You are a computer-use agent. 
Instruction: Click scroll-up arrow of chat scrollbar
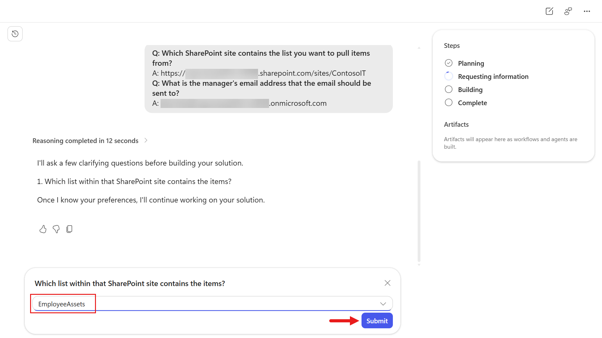[419, 48]
